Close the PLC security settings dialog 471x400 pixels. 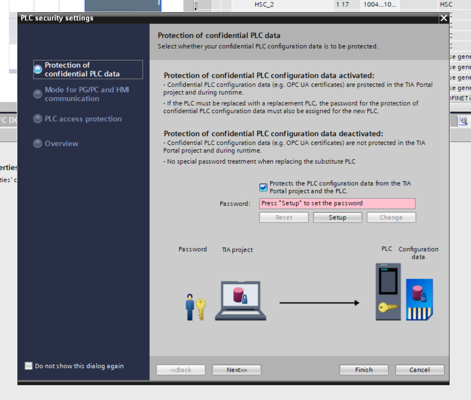[444, 18]
